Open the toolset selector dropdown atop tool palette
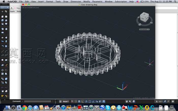This screenshot has width=178, height=111. (x=5, y=7)
